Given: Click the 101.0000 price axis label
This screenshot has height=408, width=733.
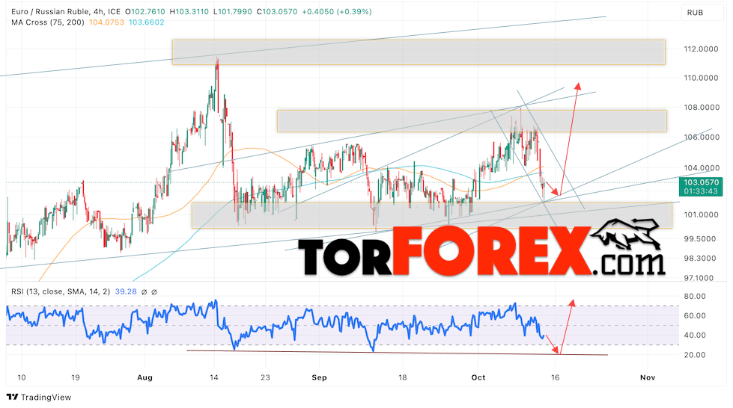Looking at the screenshot, I should [x=701, y=214].
